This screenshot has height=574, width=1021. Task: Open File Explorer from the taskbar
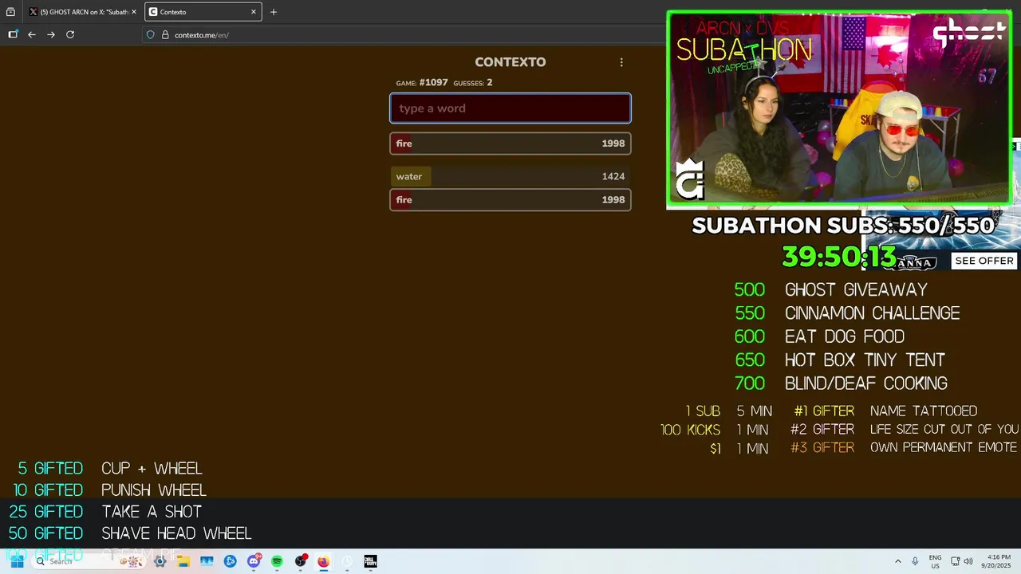183,561
